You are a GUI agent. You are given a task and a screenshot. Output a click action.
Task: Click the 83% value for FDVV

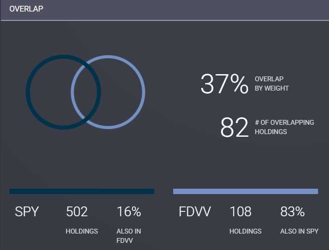pyautogui.click(x=293, y=212)
